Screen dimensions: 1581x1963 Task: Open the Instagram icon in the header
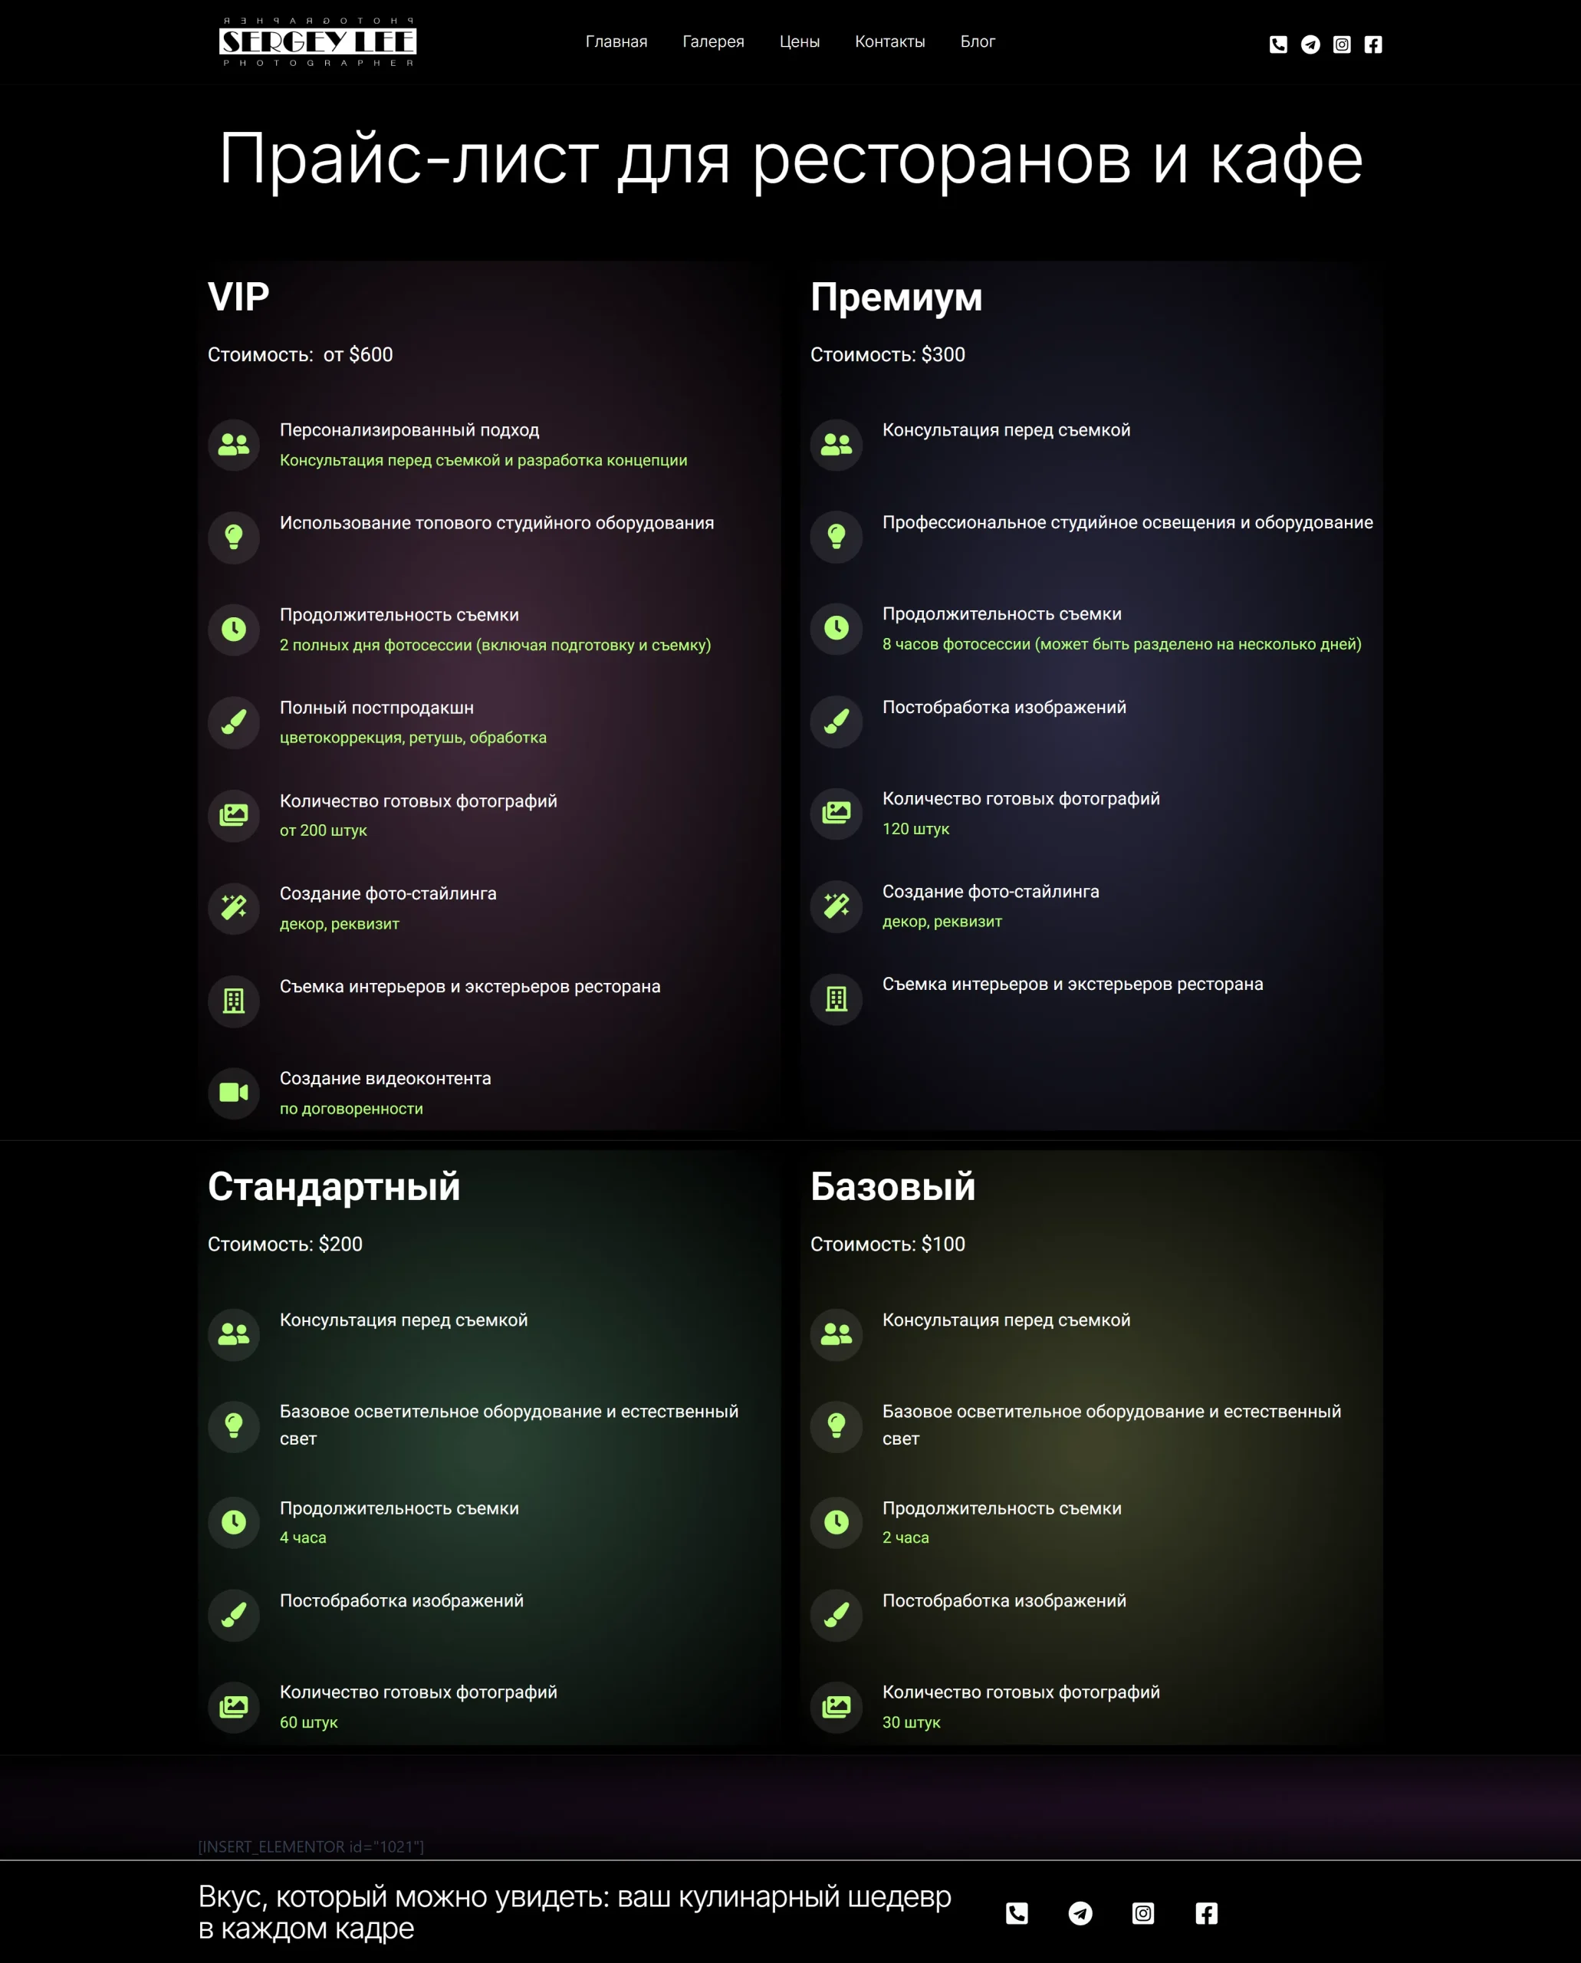(1342, 44)
